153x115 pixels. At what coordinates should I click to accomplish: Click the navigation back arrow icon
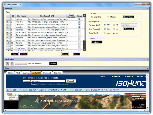tap(8, 64)
